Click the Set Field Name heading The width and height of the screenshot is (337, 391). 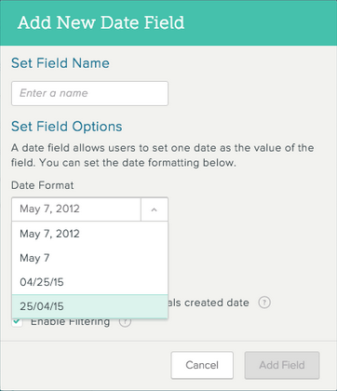click(61, 63)
